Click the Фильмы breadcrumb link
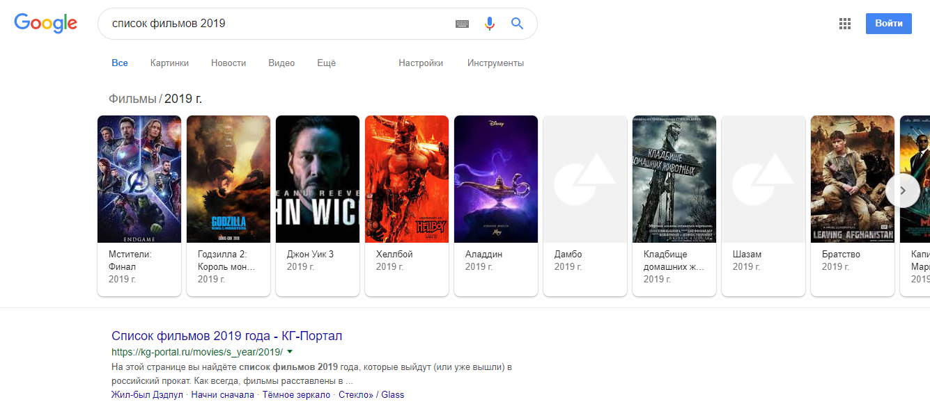Image resolution: width=930 pixels, height=418 pixels. tap(132, 99)
